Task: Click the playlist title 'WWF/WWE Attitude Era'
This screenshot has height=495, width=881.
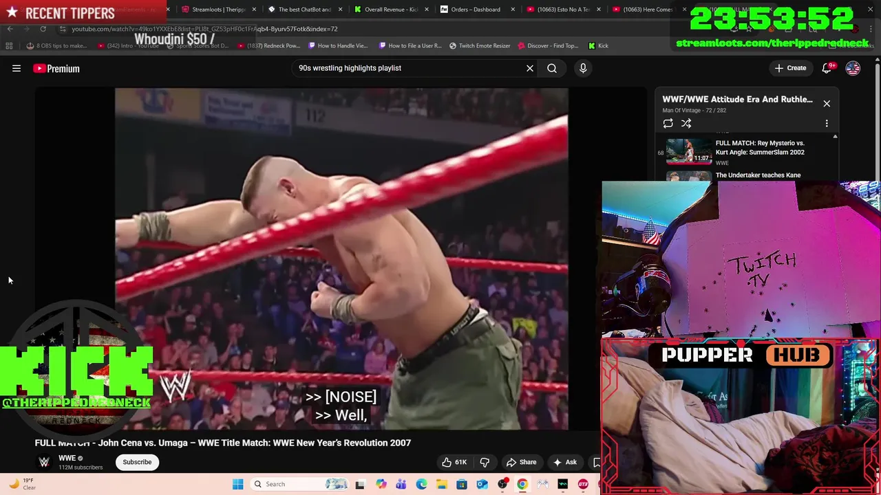Action: 737,99
